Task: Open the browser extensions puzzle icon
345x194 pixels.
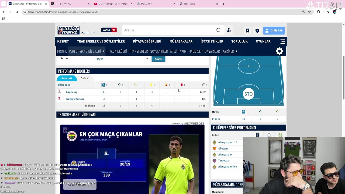Action: pos(319,12)
